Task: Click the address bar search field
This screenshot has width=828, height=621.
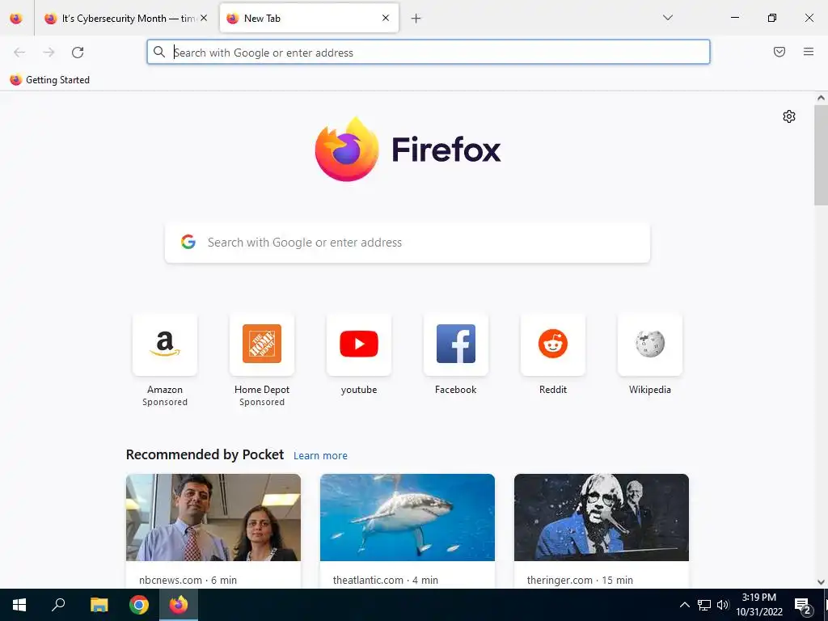Action: pyautogui.click(x=429, y=53)
